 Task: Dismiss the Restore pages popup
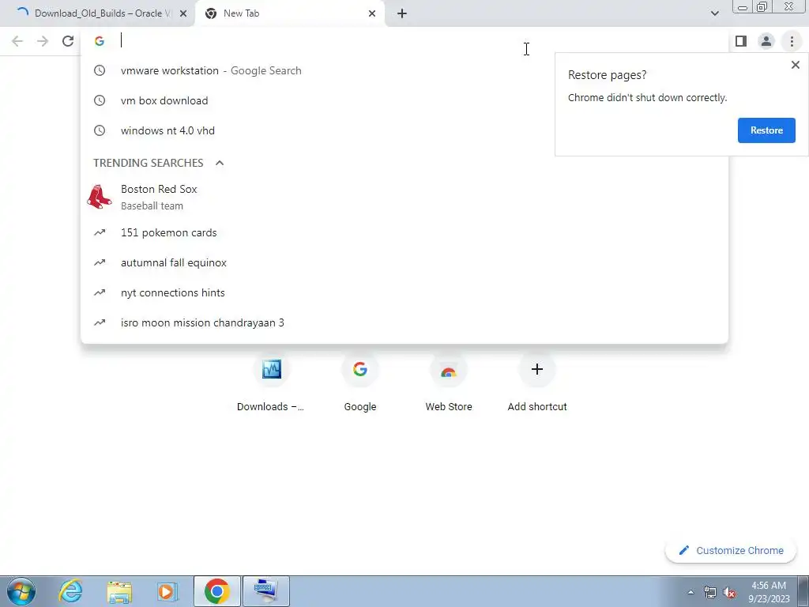795,65
